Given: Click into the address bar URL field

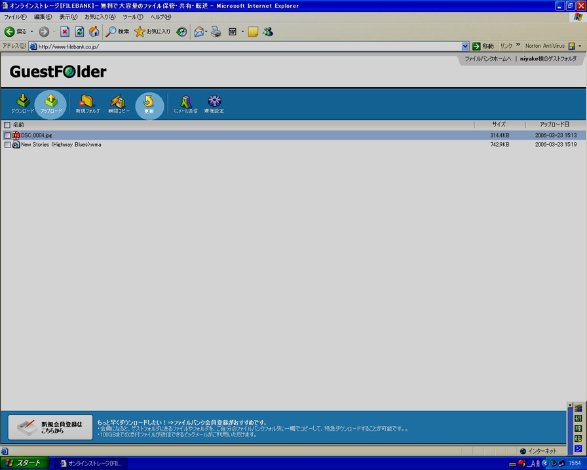Looking at the screenshot, I should (x=249, y=47).
